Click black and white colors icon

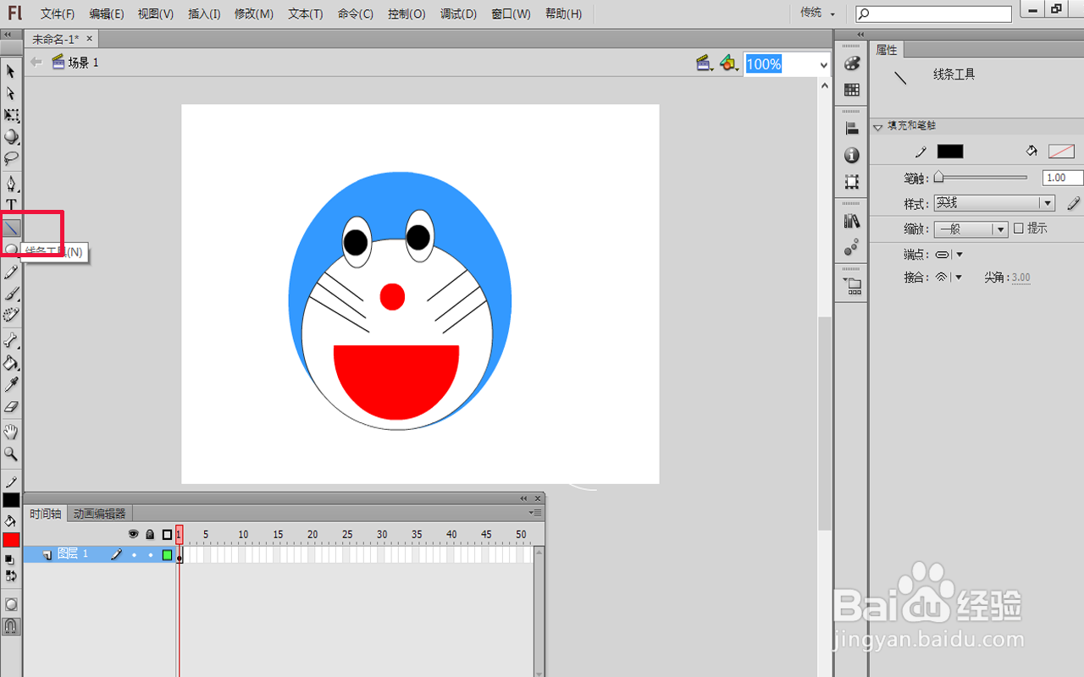tap(11, 560)
